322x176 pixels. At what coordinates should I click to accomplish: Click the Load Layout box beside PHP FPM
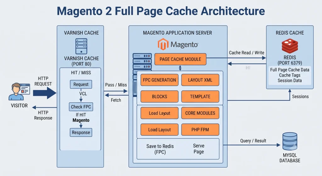(159, 129)
